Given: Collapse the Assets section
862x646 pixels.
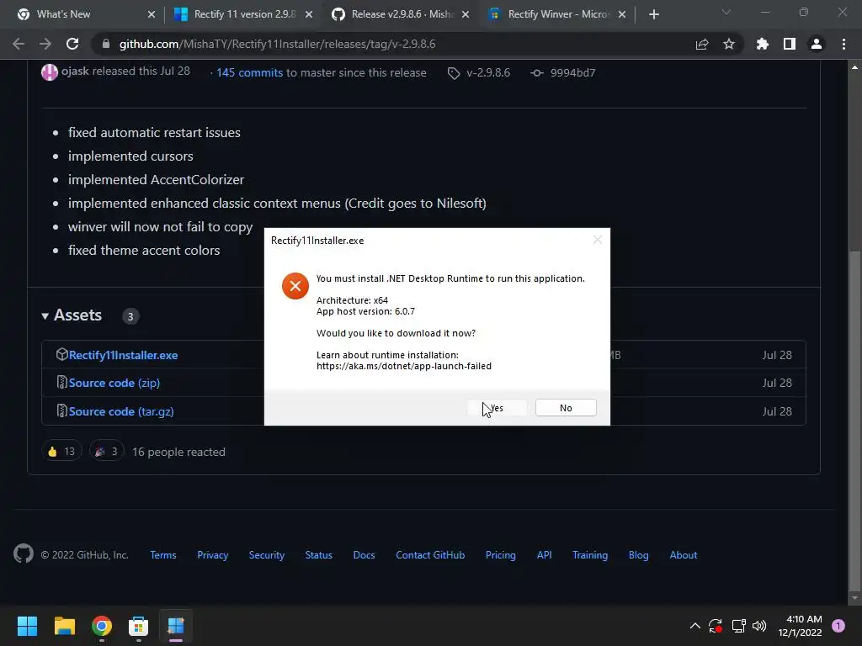Looking at the screenshot, I should pos(72,315).
